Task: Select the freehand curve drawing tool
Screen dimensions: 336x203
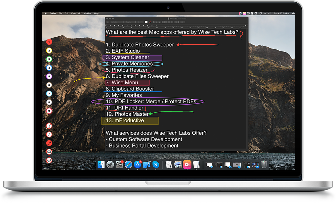Action: (49, 126)
